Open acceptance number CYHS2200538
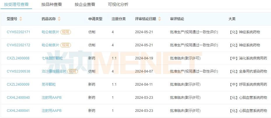Viewport: 271px width, 118px height. pyautogui.click(x=18, y=71)
